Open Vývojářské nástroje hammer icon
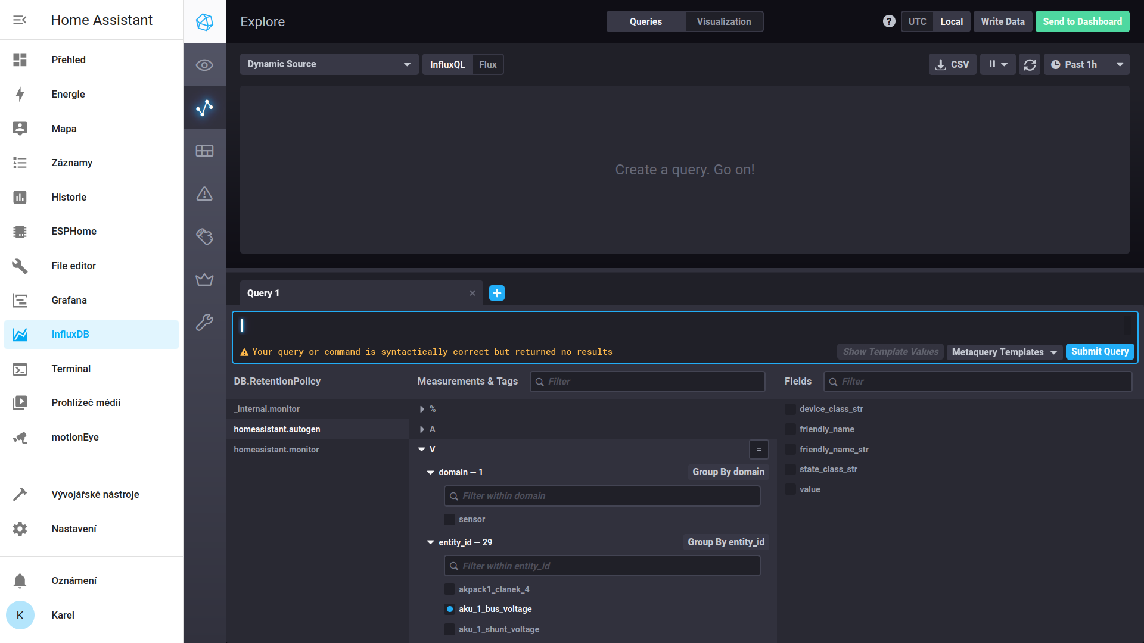This screenshot has width=1144, height=643. click(20, 494)
